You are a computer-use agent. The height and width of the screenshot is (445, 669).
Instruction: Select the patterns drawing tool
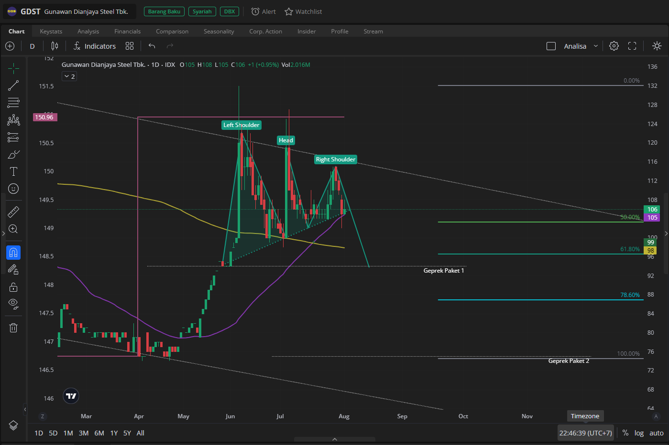[13, 120]
